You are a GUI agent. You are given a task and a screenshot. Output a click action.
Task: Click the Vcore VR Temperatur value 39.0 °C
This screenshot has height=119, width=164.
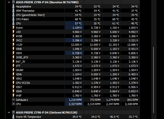click(77, 117)
